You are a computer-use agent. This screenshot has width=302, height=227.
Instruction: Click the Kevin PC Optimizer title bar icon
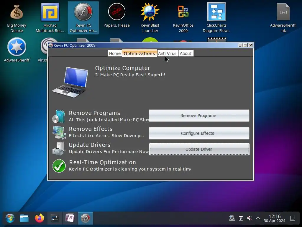(51, 45)
